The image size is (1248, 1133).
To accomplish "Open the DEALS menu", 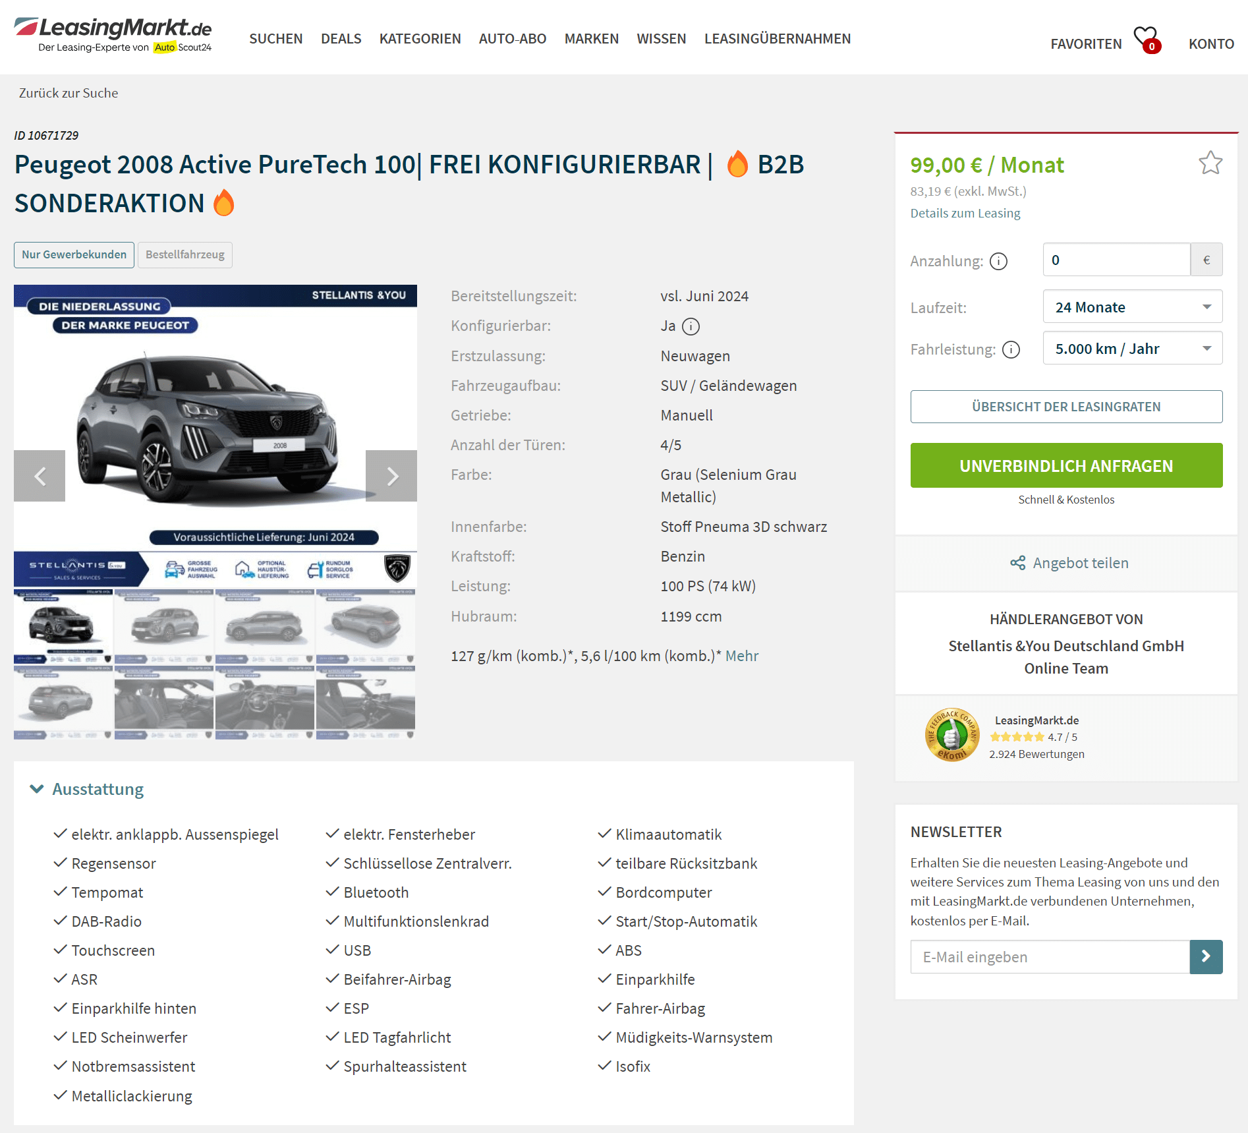I will point(341,39).
